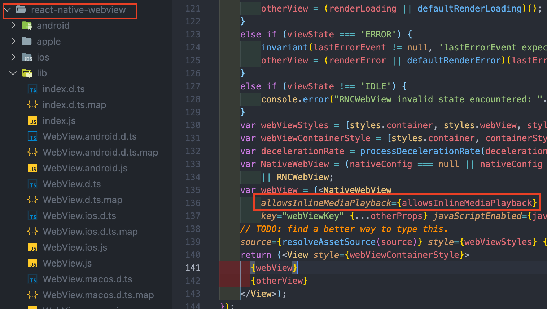Select the android folder label
This screenshot has height=309, width=547.
[x=53, y=26]
